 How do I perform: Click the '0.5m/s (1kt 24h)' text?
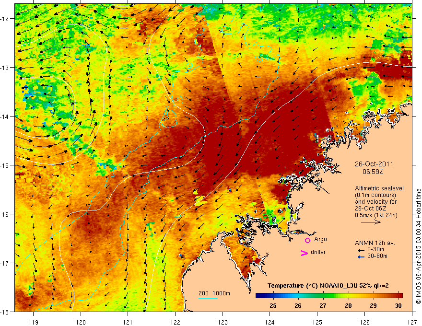point(376,215)
